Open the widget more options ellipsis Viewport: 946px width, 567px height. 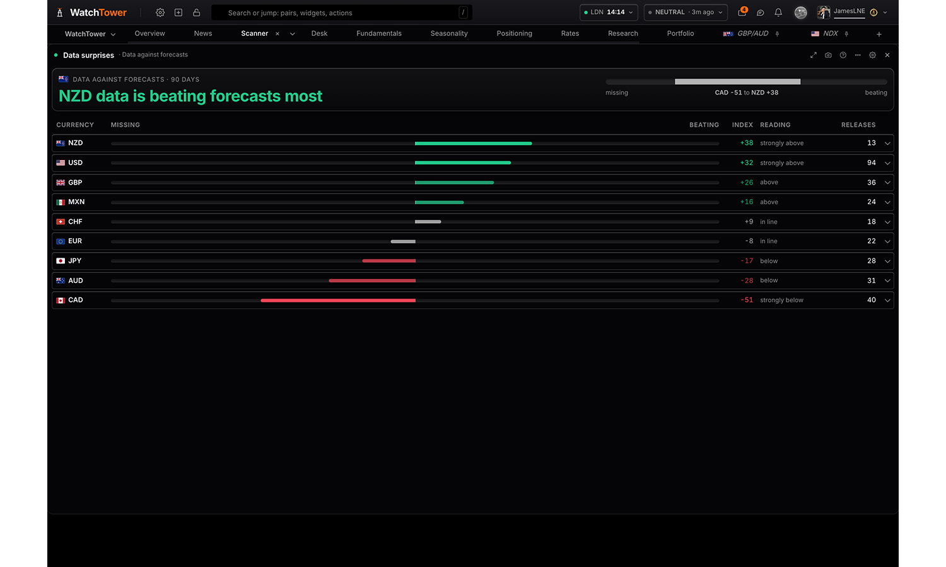858,55
